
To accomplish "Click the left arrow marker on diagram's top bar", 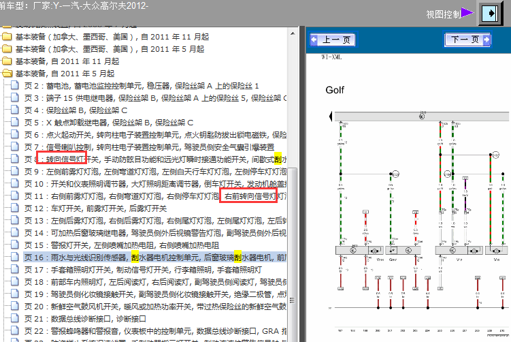I will click(331, 116).
